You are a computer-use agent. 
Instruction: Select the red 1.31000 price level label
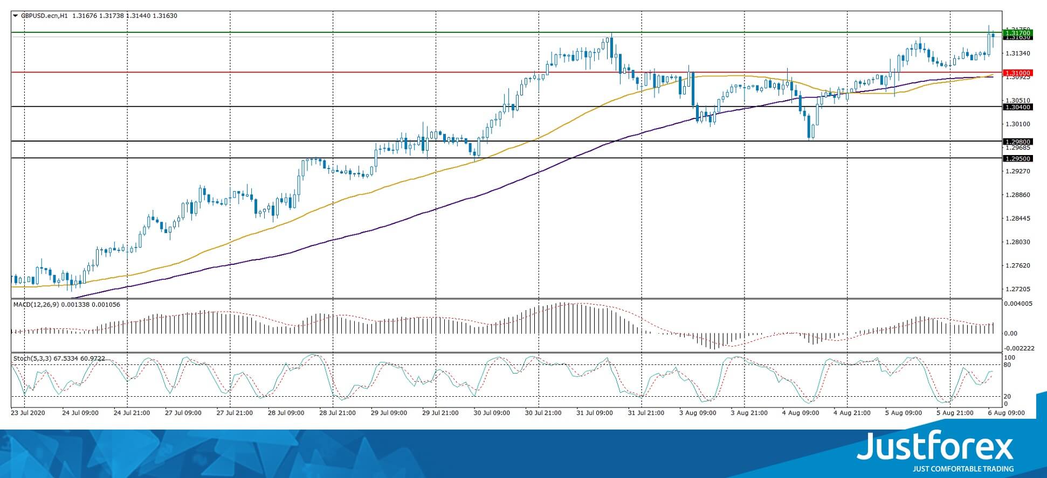point(1017,73)
